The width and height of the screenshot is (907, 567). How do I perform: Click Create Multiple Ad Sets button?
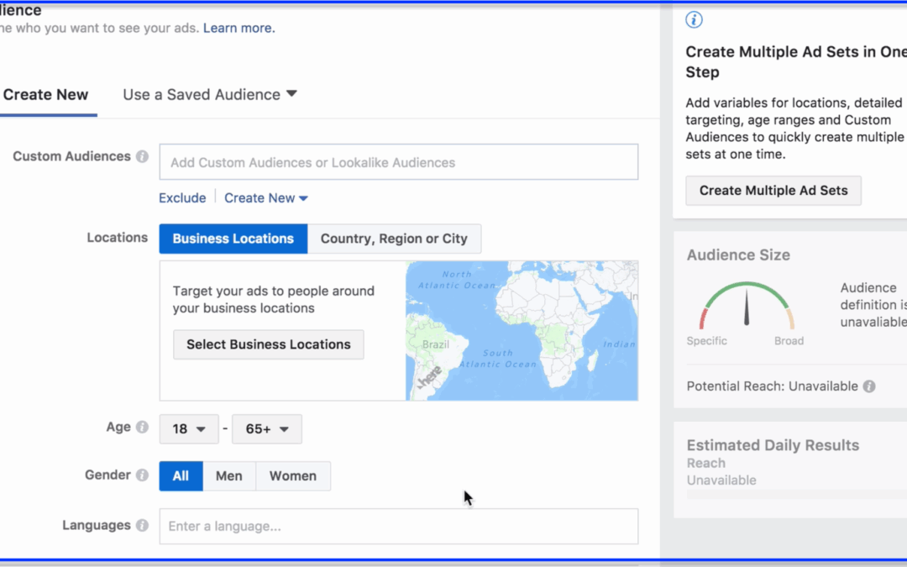pos(773,191)
